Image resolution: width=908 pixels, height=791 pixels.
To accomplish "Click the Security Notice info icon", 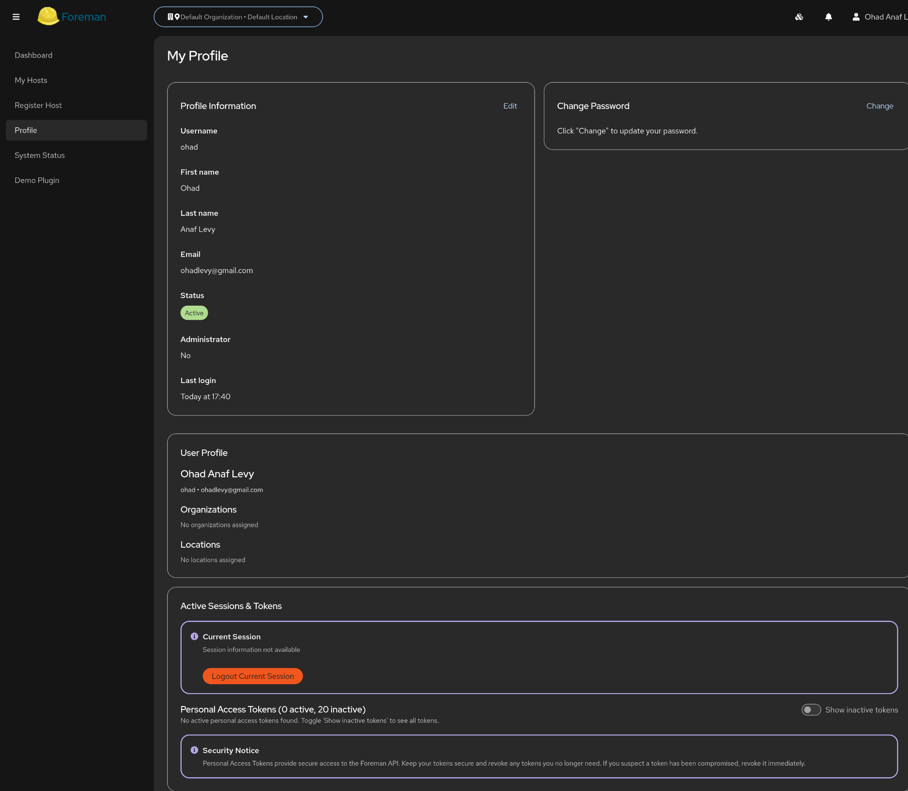I will tap(194, 750).
